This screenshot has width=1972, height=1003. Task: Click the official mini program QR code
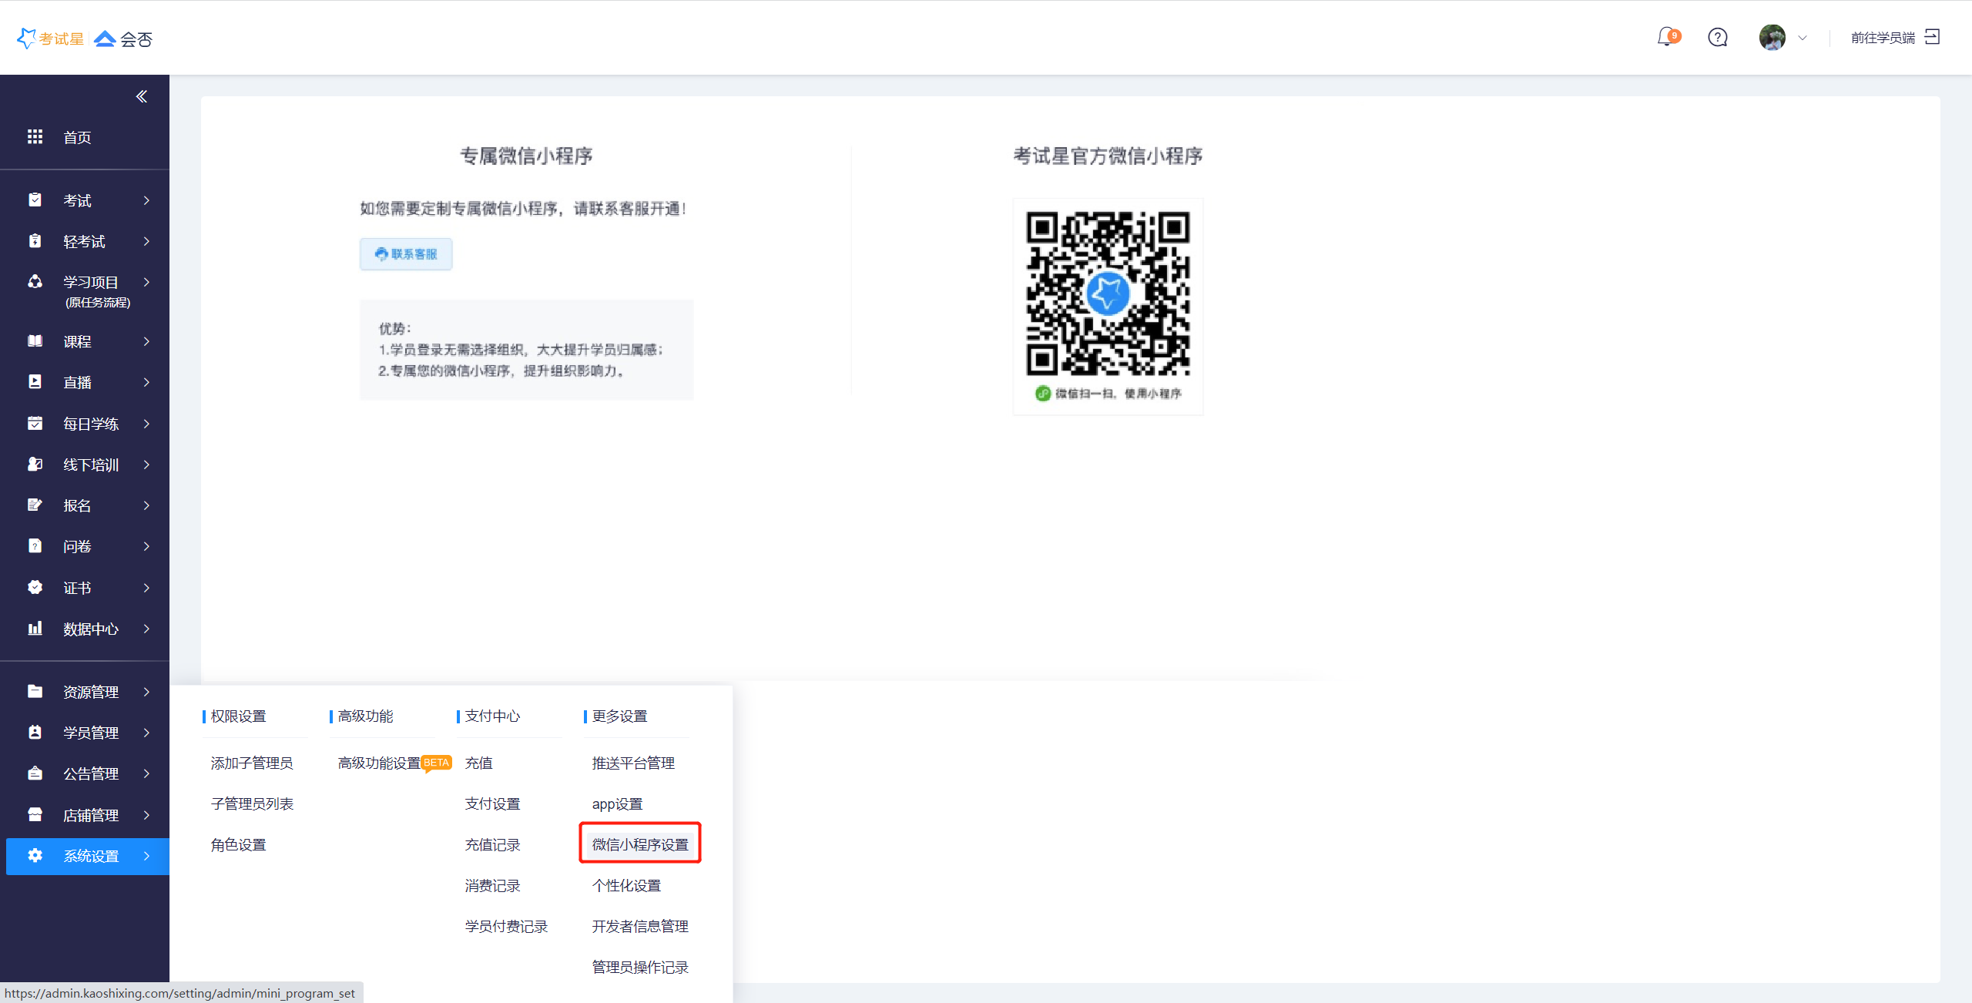(1107, 294)
